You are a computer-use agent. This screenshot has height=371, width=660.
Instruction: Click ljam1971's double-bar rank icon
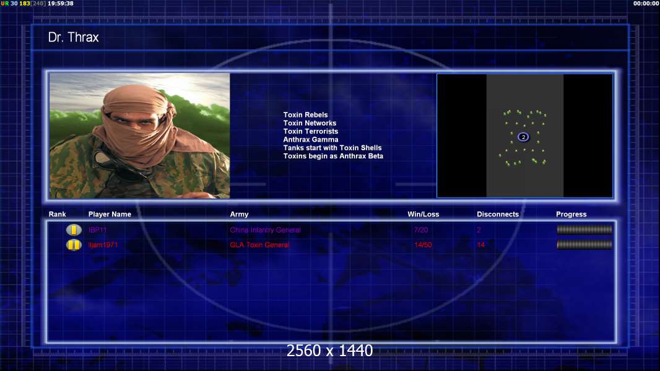click(74, 244)
